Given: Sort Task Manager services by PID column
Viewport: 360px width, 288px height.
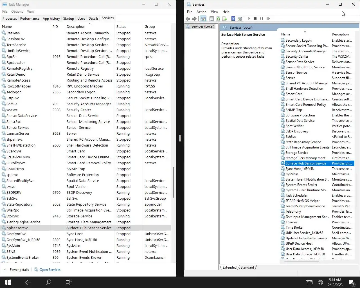Looking at the screenshot, I should pyautogui.click(x=58, y=26).
